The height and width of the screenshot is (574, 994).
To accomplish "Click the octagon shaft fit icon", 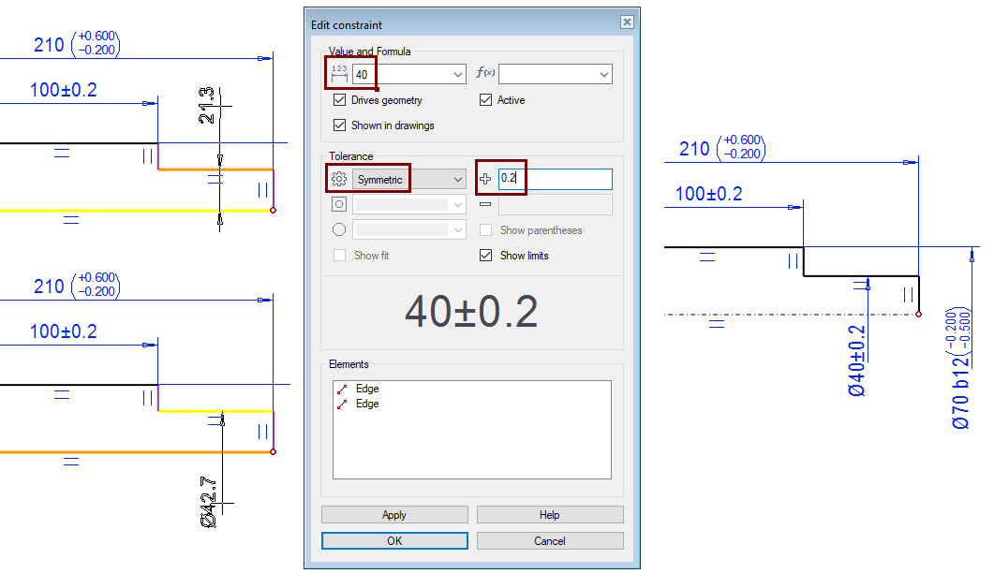I will pos(339,229).
